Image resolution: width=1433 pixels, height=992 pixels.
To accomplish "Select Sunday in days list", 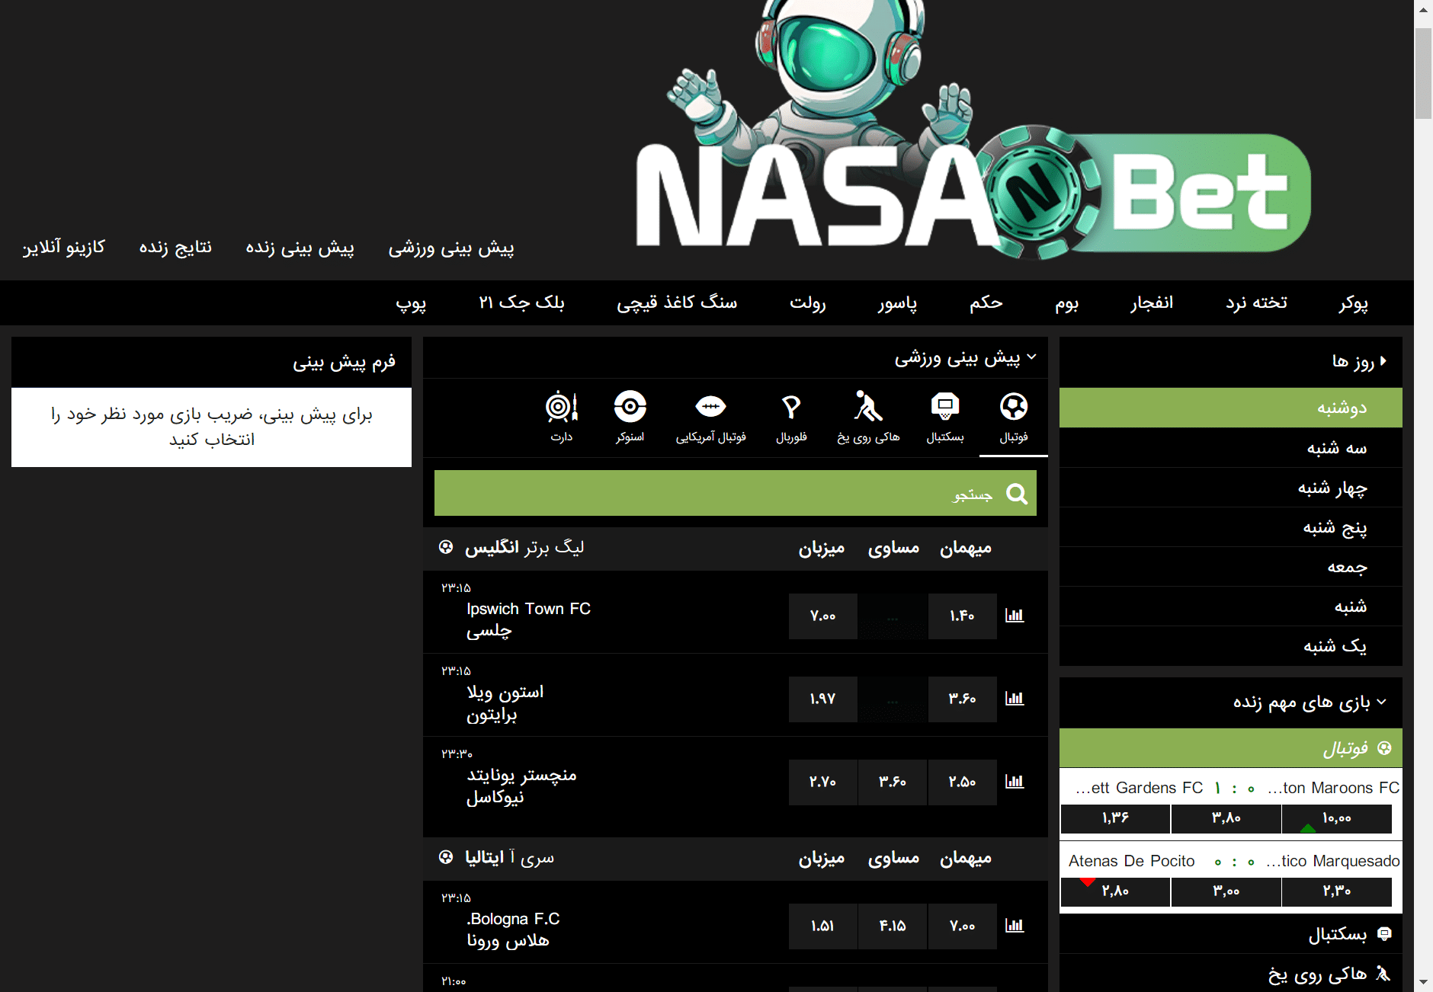I will pyautogui.click(x=1230, y=645).
